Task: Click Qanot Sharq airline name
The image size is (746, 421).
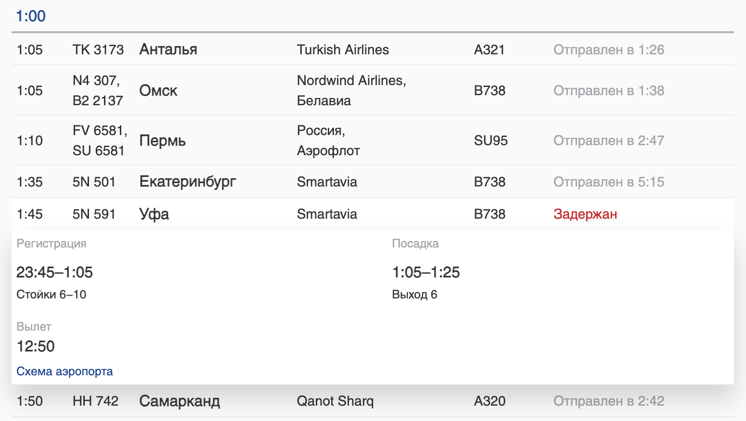Action: (x=335, y=401)
